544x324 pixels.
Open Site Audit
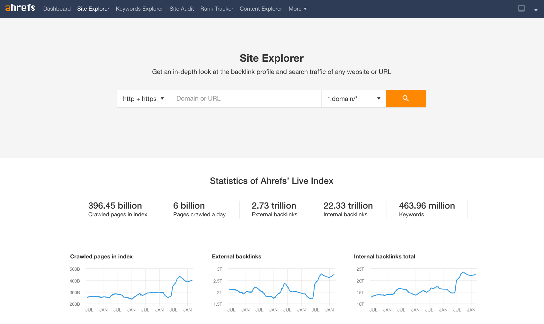(x=182, y=9)
